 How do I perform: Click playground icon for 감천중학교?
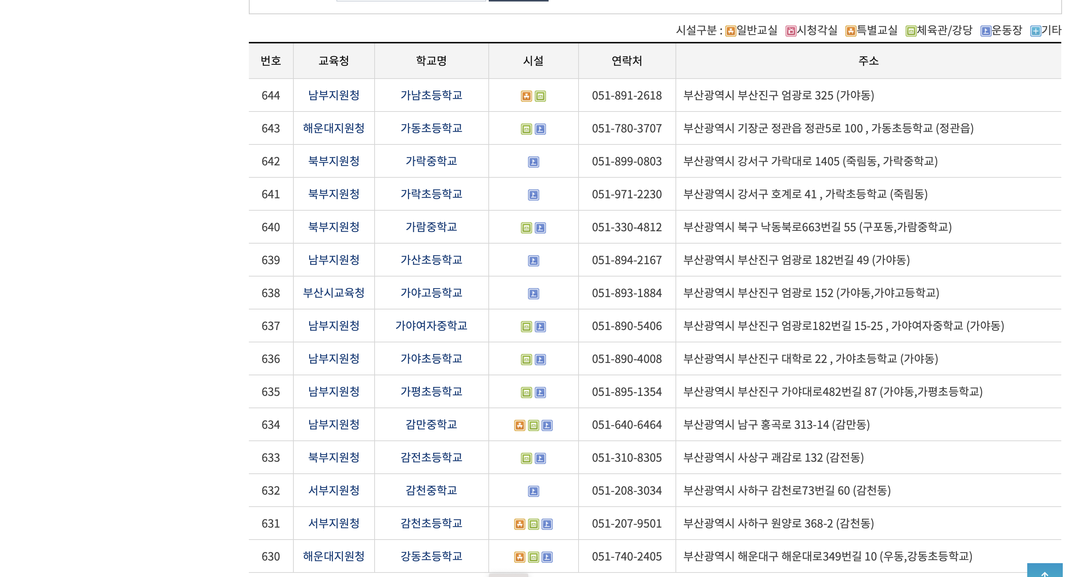pyautogui.click(x=533, y=492)
